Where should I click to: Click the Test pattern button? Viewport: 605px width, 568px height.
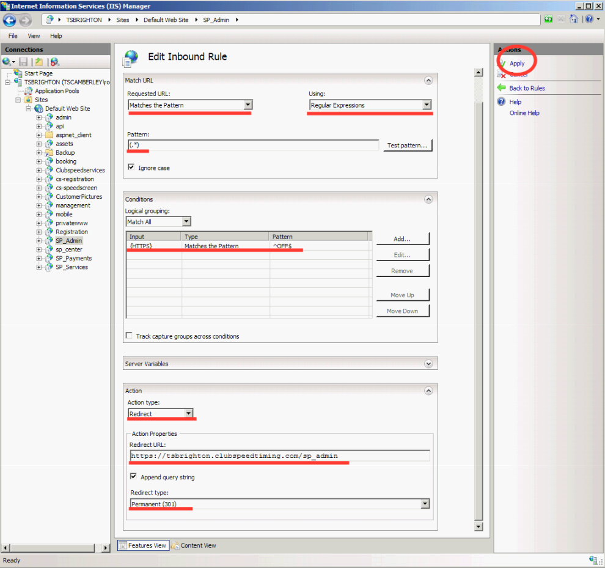pyautogui.click(x=408, y=145)
